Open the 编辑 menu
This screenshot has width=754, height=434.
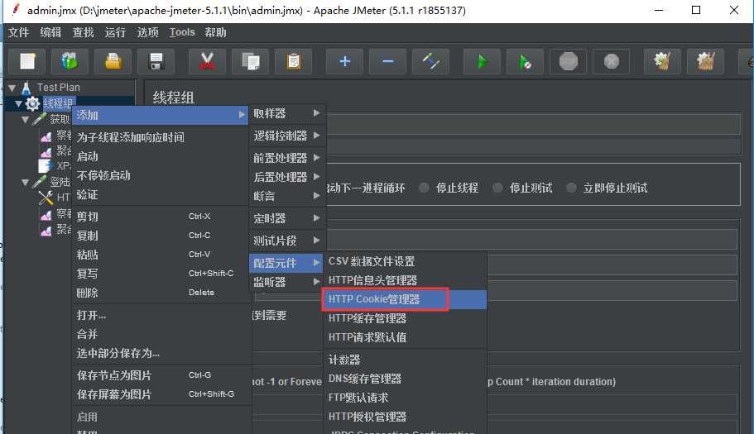click(51, 32)
